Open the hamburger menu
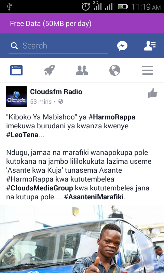Image resolution: width=164 pixels, height=273 pixels. coord(148,70)
